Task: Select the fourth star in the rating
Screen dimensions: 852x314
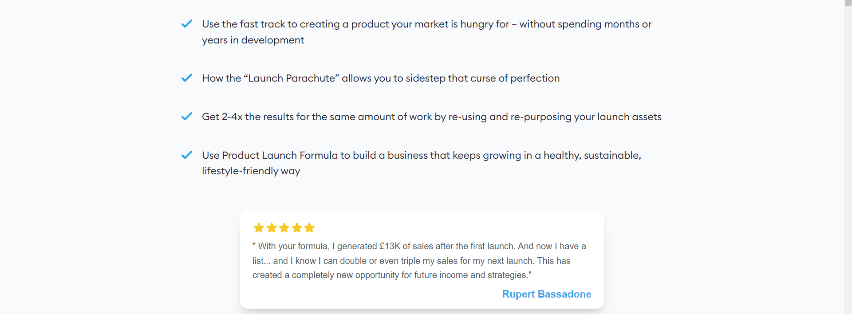Action: pos(297,228)
